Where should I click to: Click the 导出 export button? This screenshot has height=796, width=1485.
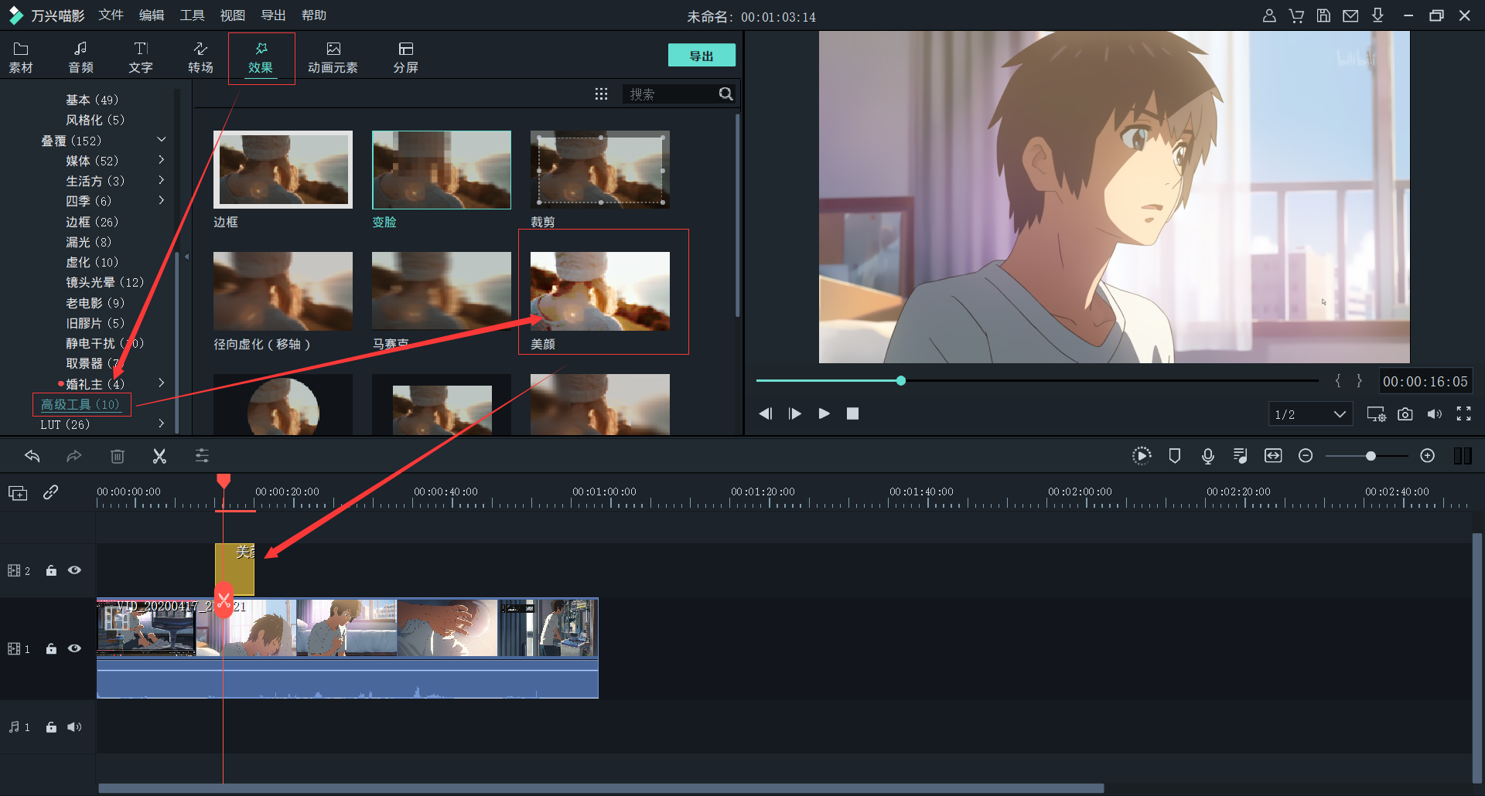click(701, 55)
